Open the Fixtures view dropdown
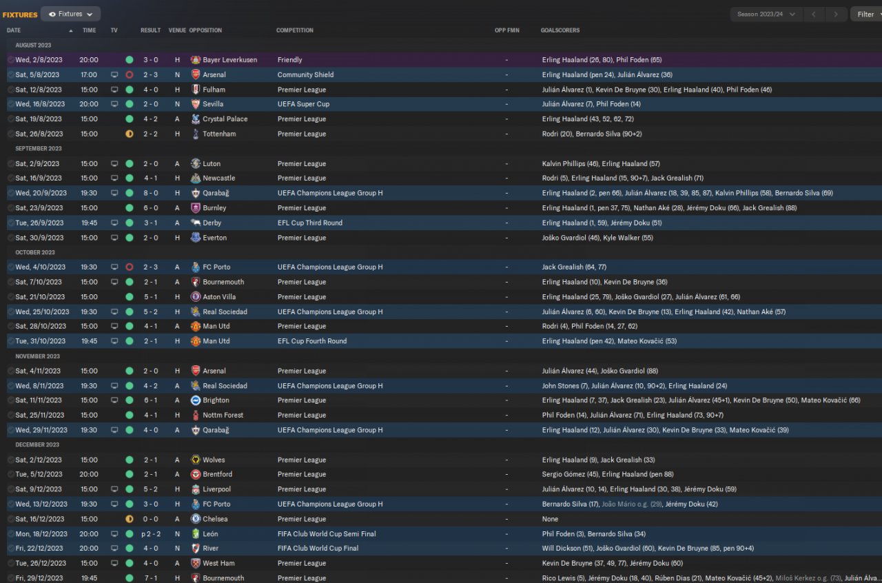The height and width of the screenshot is (583, 882). click(x=70, y=14)
